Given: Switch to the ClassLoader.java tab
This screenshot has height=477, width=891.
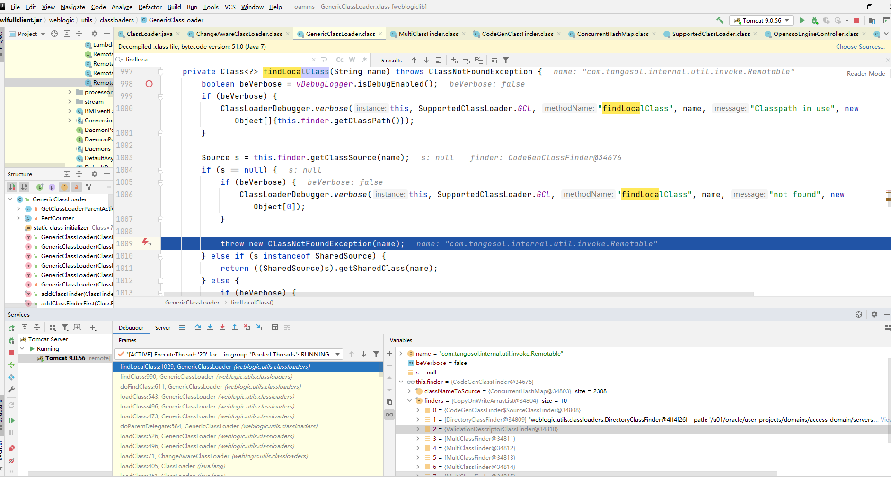Looking at the screenshot, I should 149,34.
